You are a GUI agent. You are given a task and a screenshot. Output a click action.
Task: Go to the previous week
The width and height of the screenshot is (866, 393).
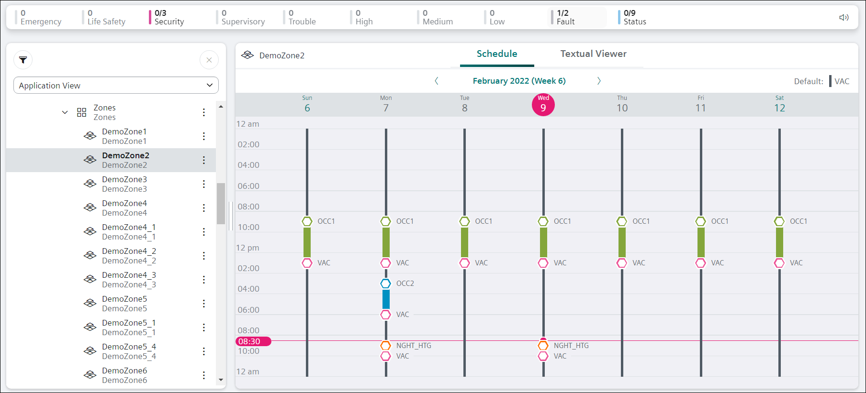point(437,81)
